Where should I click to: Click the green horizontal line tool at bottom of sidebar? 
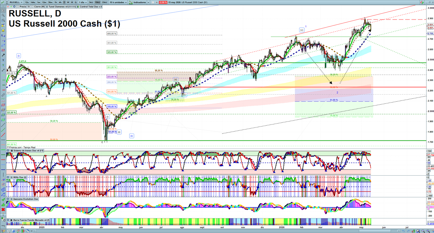pos(3,155)
